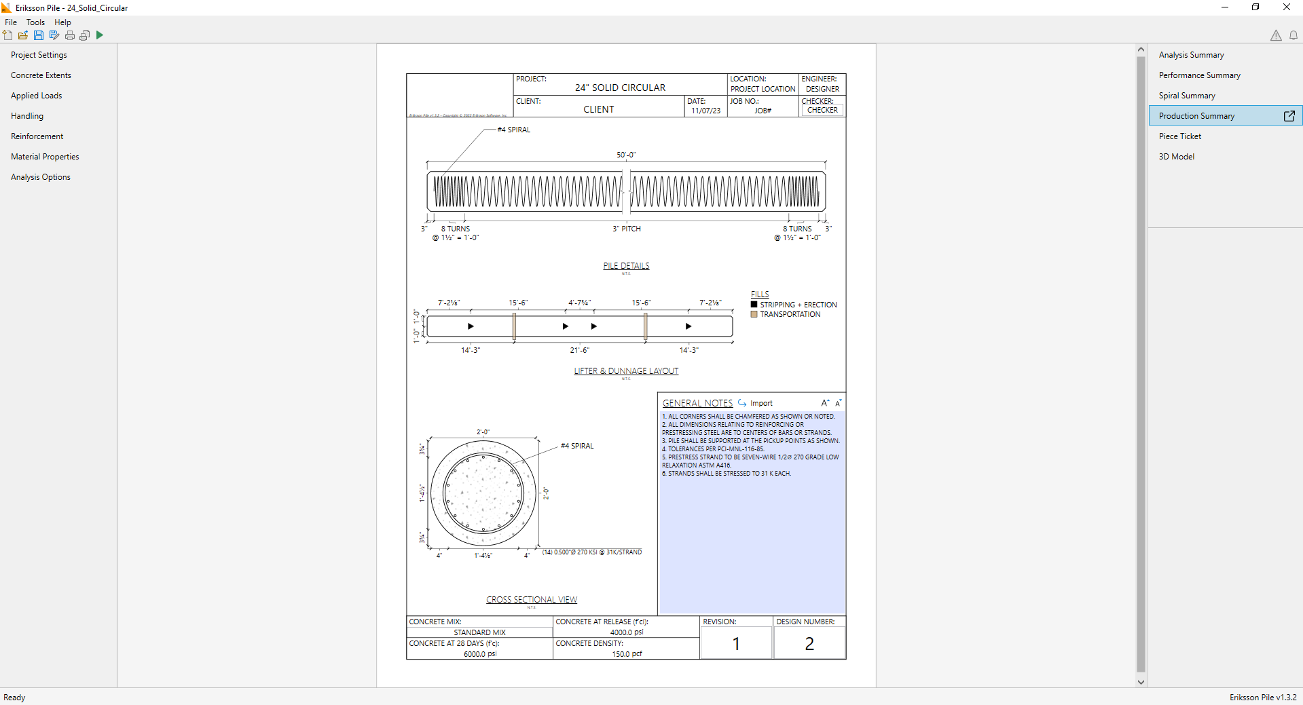Open Analysis Options section

(x=41, y=177)
